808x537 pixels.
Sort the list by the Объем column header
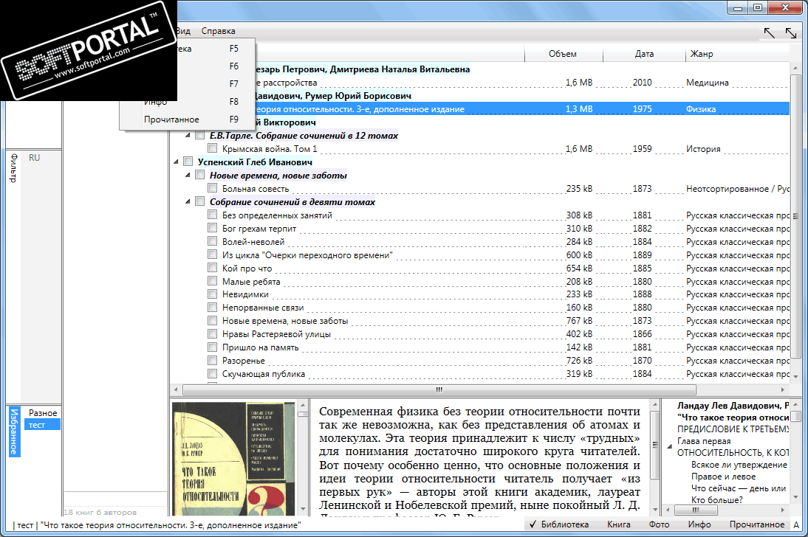pos(564,54)
